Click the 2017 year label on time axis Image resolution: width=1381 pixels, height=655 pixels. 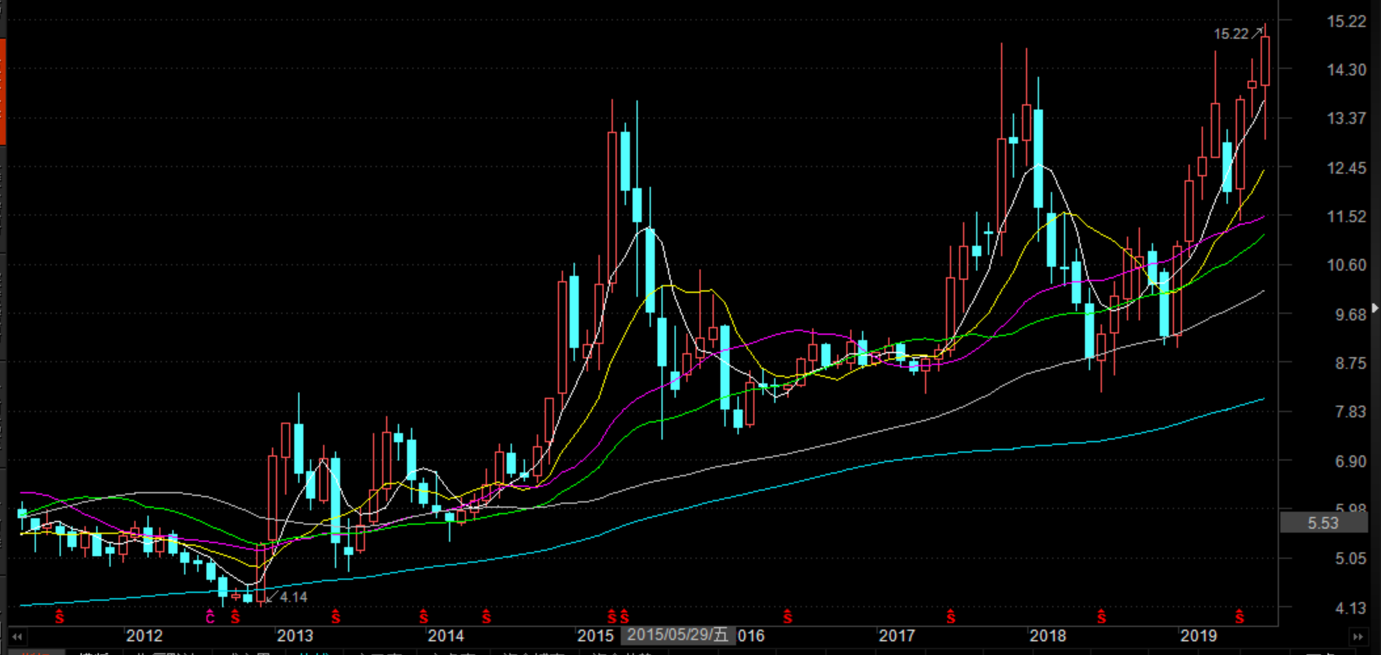click(x=897, y=636)
